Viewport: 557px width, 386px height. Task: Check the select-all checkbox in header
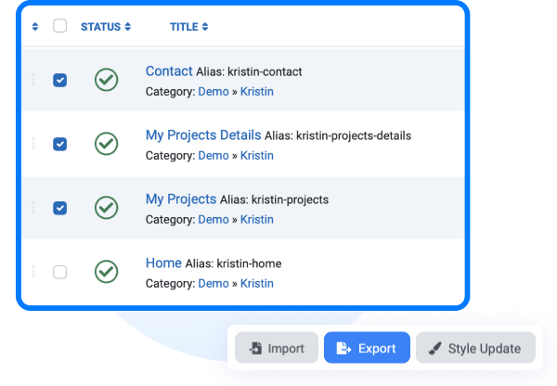tap(59, 26)
